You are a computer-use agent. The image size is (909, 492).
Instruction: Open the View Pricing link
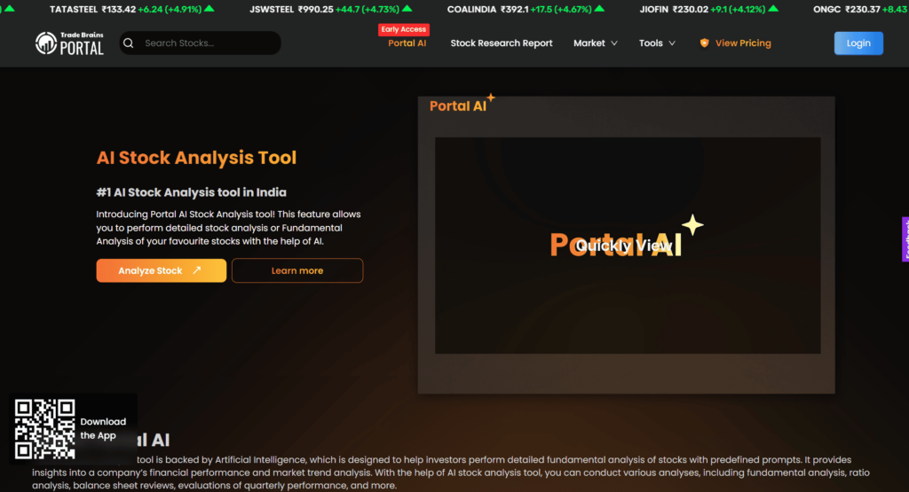[x=743, y=43]
